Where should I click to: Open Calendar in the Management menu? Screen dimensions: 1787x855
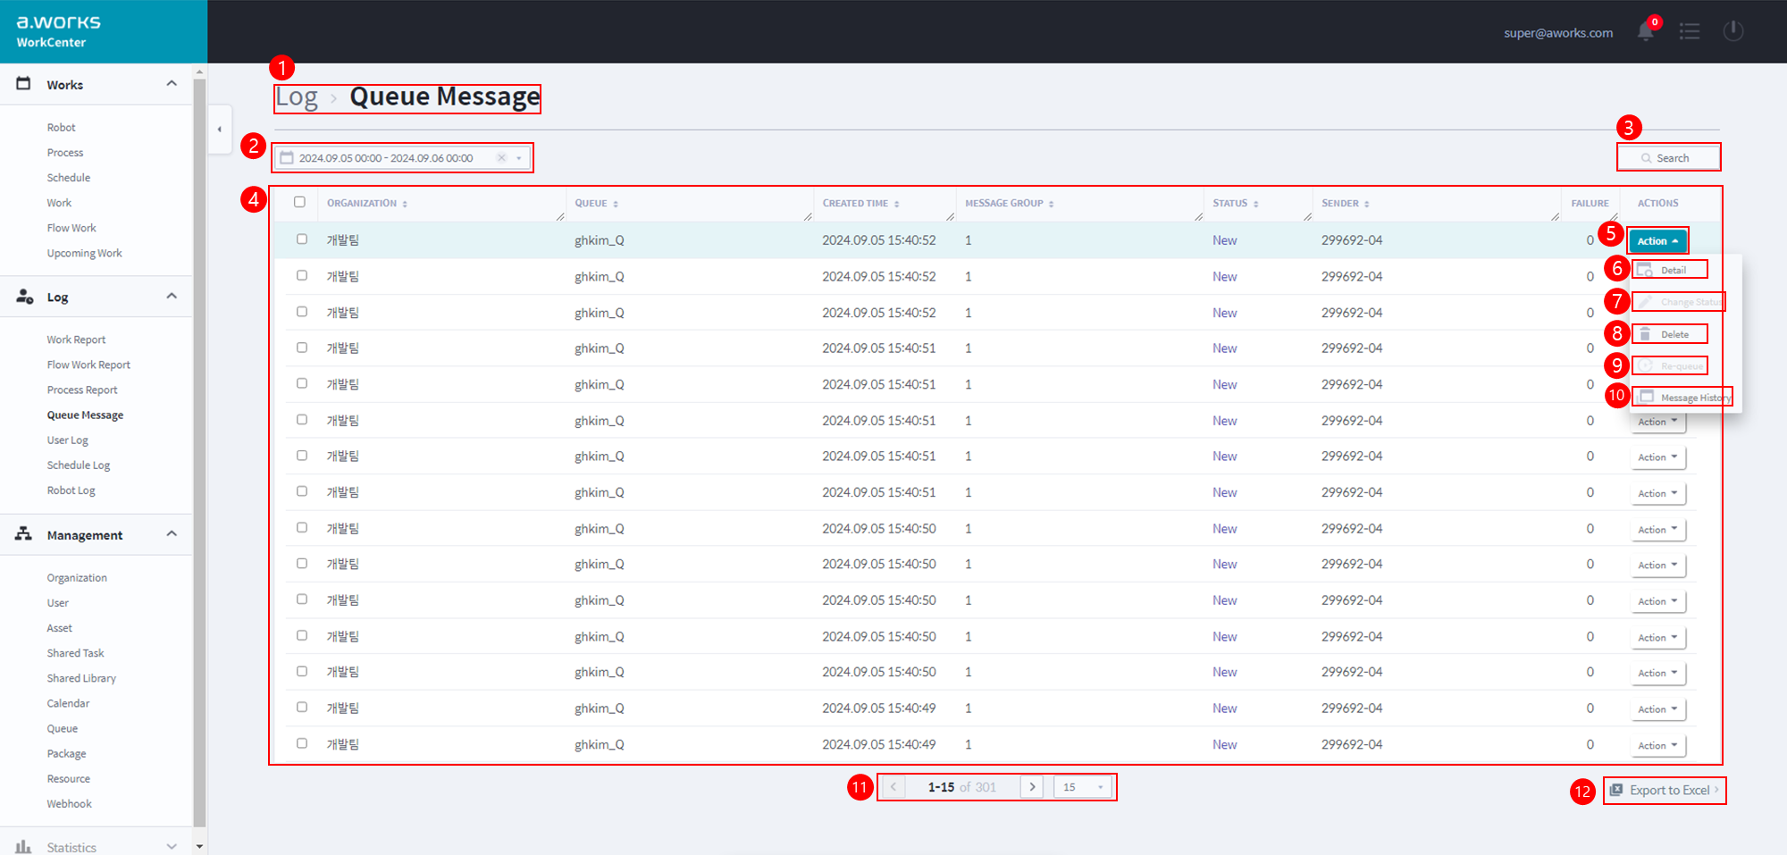[x=68, y=703]
